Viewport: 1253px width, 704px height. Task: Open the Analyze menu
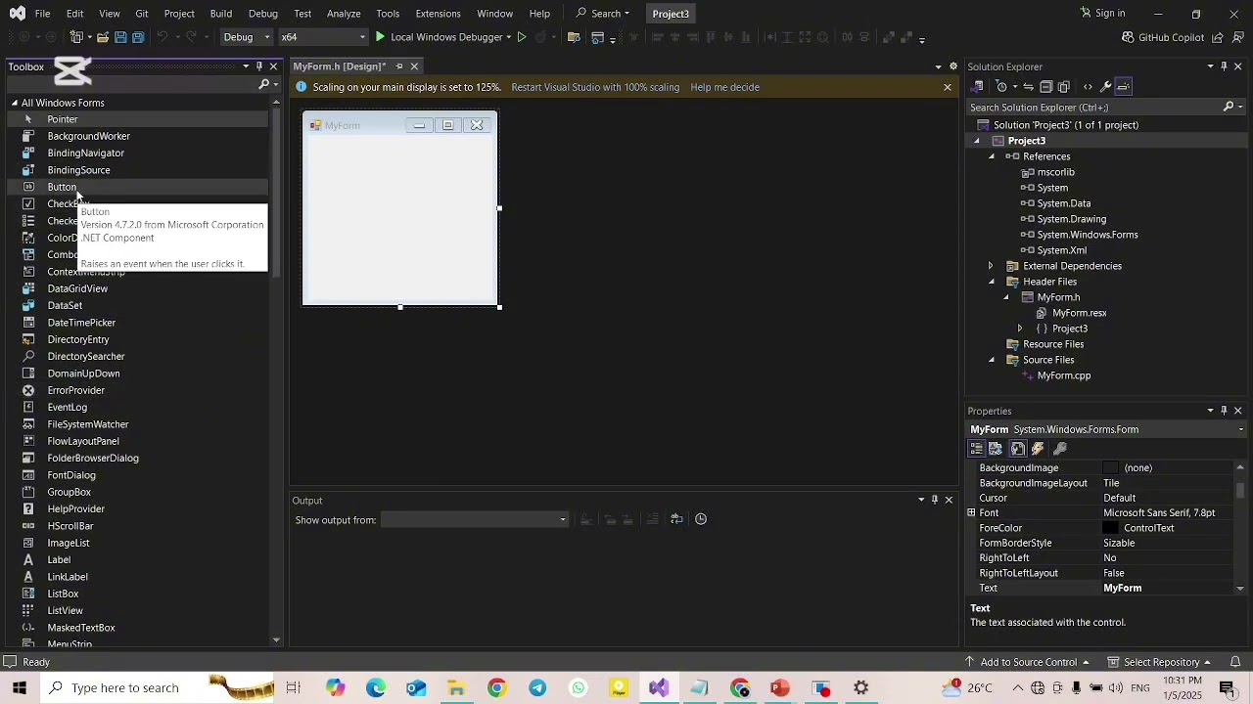coord(344,14)
